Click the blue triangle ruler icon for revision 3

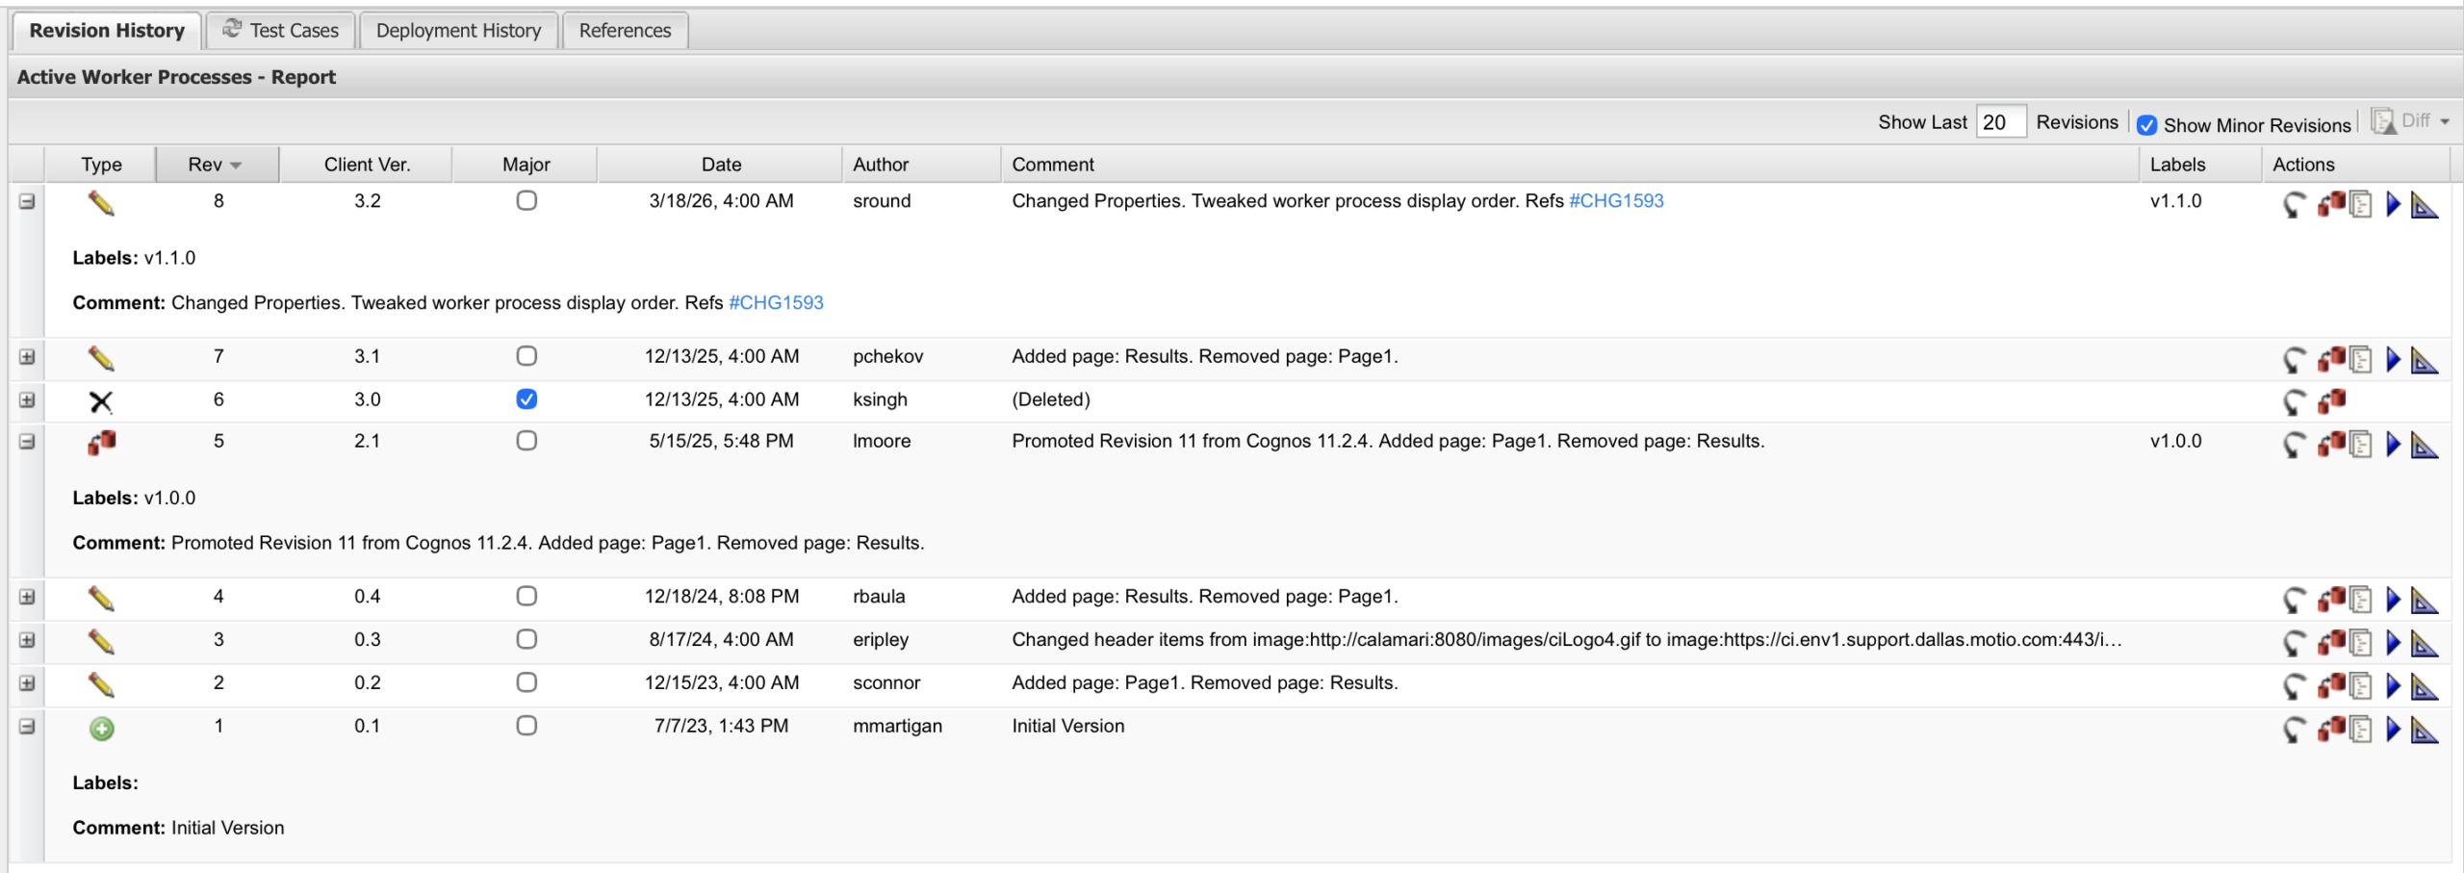click(x=2424, y=642)
